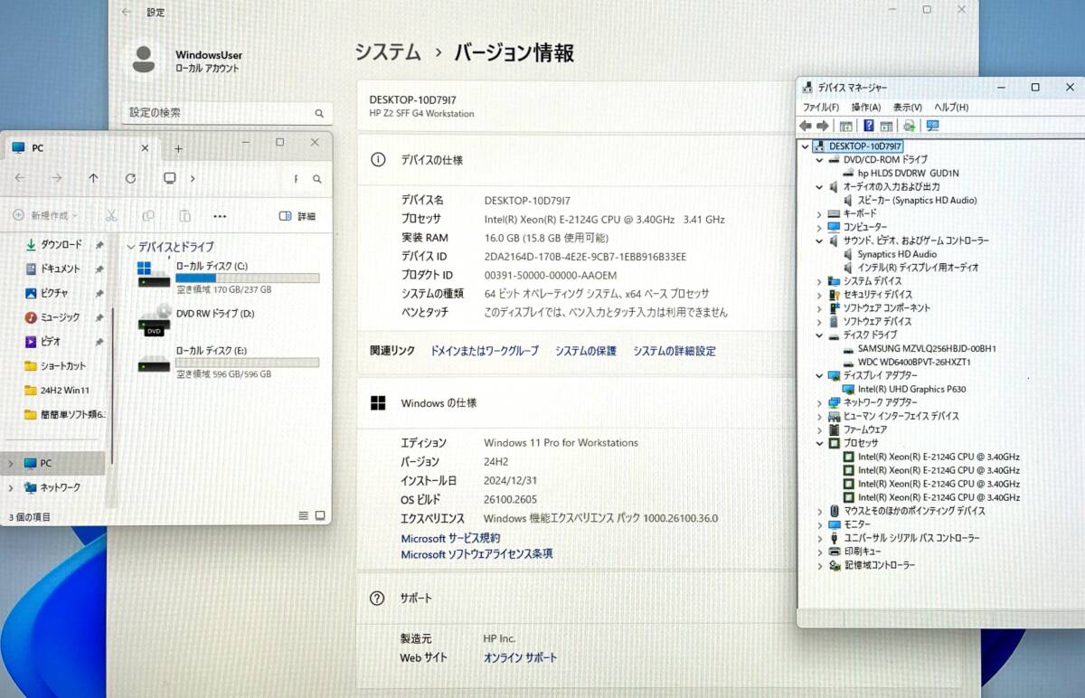Viewport: 1085px width, 698px height.
Task: Click the search magnifier in Settings search box
Action: pos(319,114)
